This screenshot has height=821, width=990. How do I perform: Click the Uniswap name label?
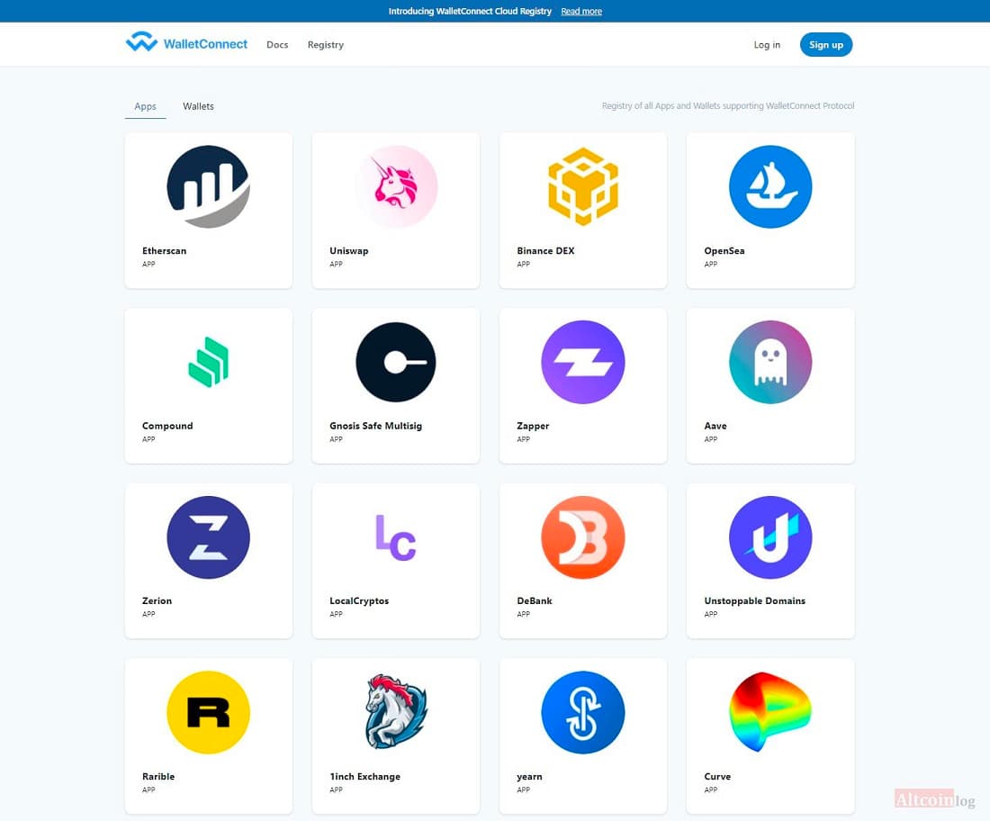(x=349, y=251)
